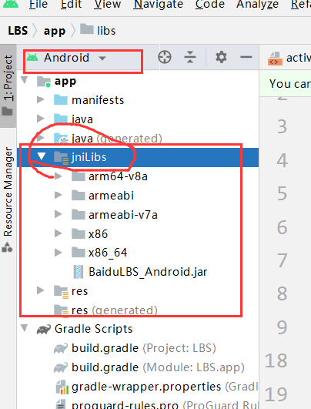Click the Gradle Scripts elephant icon
Image resolution: width=311 pixels, height=409 pixels.
pos(44,329)
